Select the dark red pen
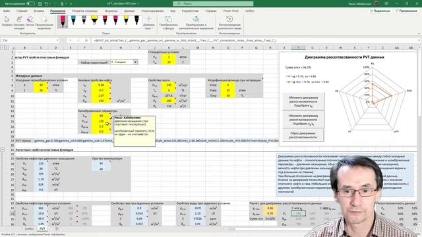 pos(105,21)
